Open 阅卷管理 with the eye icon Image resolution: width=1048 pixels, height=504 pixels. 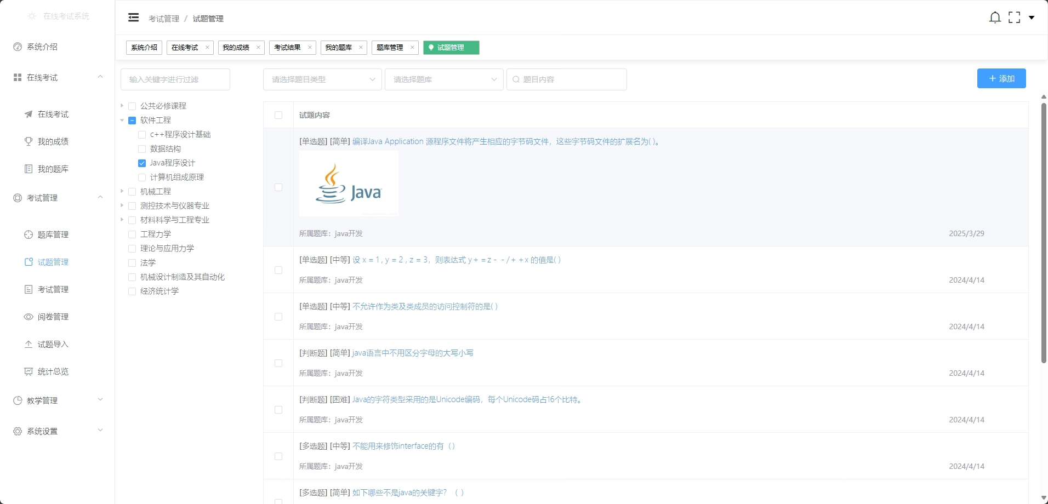pyautogui.click(x=29, y=317)
